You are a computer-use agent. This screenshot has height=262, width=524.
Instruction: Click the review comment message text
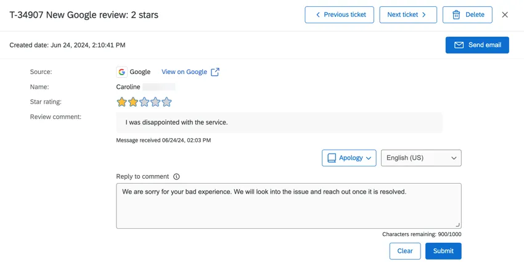tap(177, 123)
